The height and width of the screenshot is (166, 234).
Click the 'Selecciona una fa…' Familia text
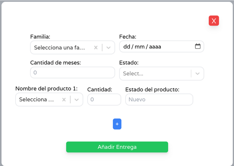tap(60, 48)
